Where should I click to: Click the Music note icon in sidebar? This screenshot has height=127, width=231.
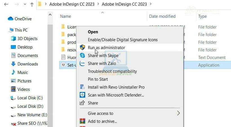point(13,73)
